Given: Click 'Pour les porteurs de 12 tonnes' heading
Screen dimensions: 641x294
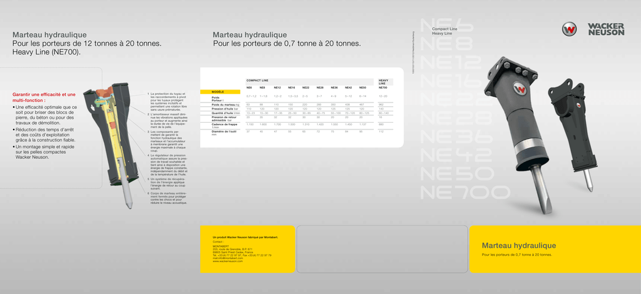Looking at the screenshot, I should point(88,44).
